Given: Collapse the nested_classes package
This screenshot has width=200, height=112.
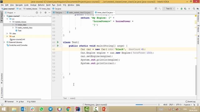Looking at the screenshot, I should (x=10, y=22).
